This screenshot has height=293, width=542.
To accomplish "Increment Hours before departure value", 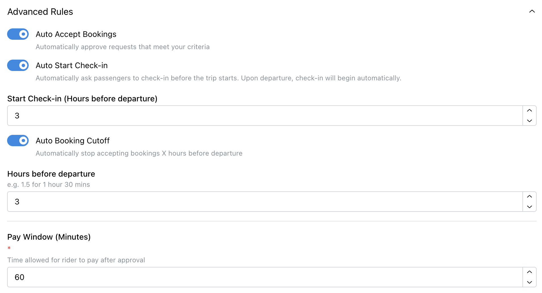I will tap(529, 196).
